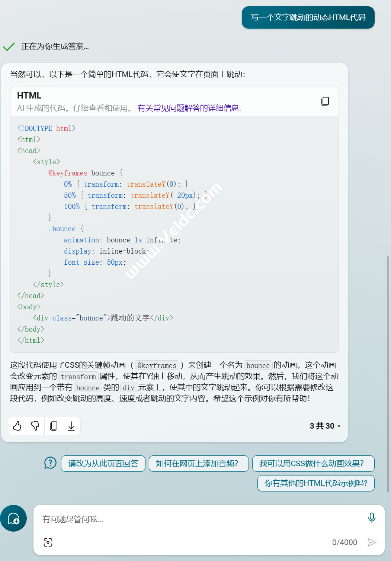The image size is (391, 561).
Task: Click the thumbs down dislike icon
Action: 35,426
